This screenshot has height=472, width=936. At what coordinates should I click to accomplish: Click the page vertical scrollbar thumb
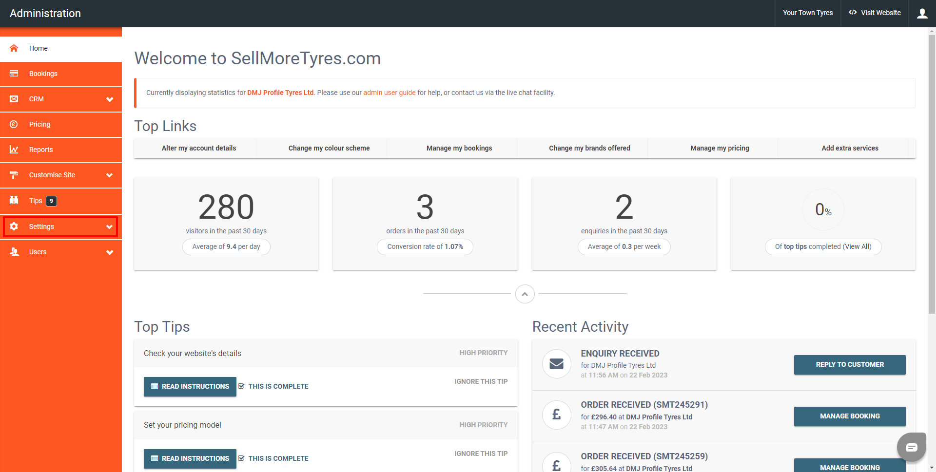[x=932, y=174]
